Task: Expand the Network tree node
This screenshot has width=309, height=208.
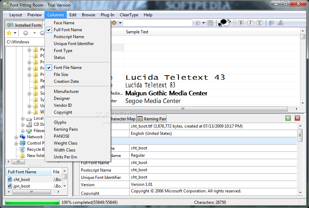Action: pos(16,137)
